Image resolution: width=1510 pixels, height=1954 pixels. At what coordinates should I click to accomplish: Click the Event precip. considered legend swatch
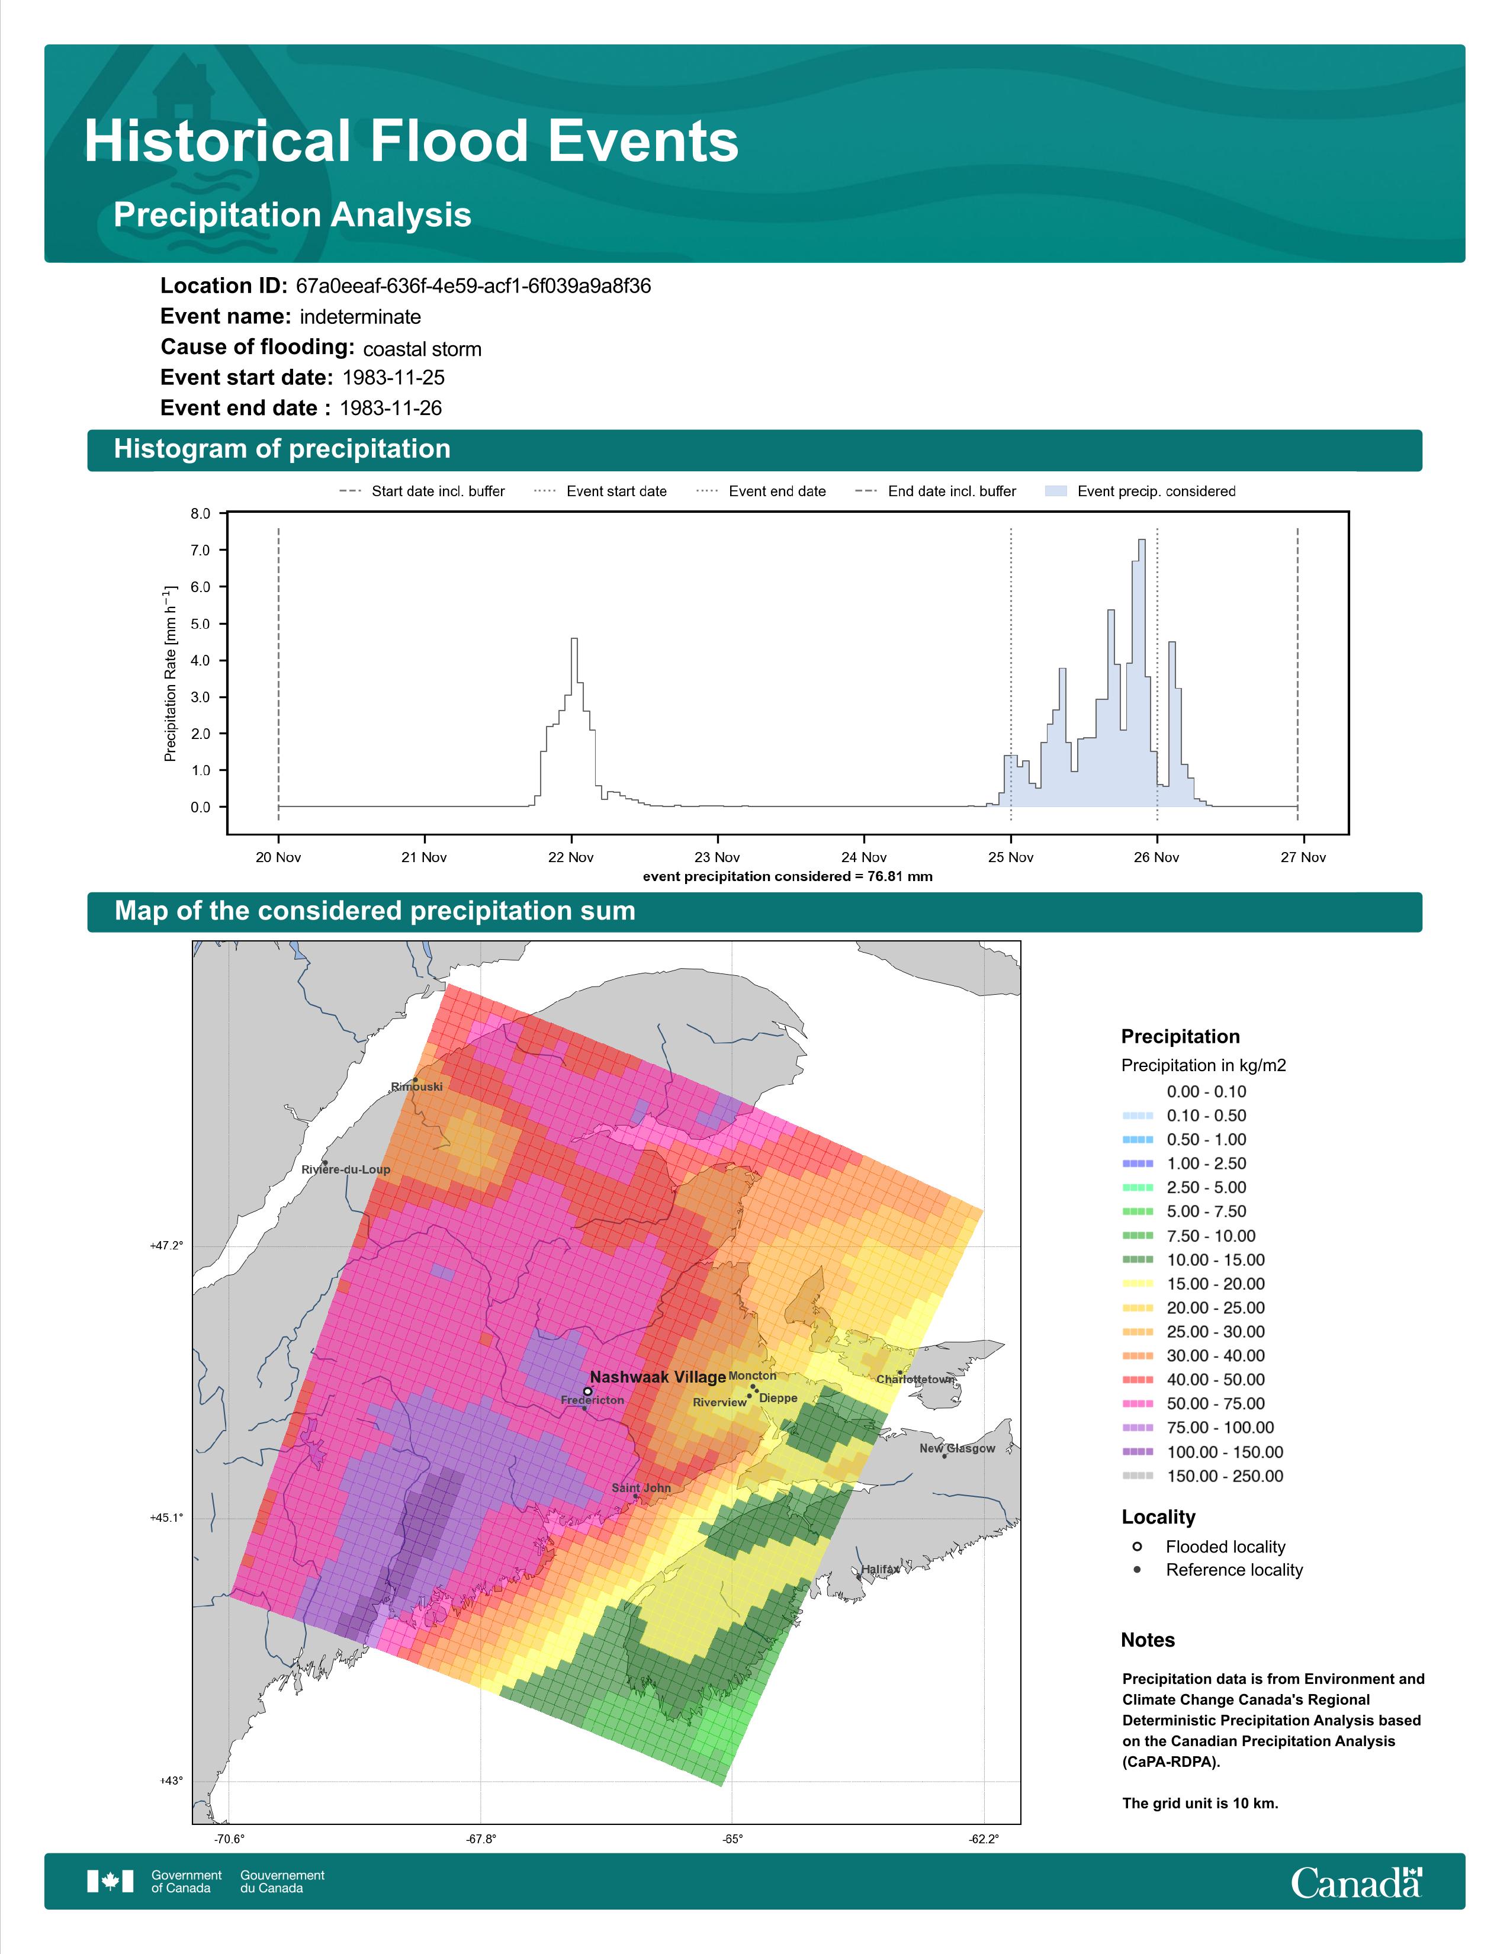(1056, 491)
